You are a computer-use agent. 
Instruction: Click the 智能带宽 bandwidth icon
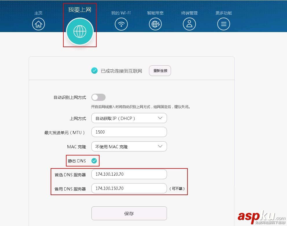[x=155, y=24]
